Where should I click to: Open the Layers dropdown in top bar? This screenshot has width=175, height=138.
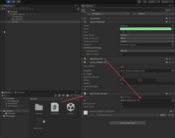(154, 2)
